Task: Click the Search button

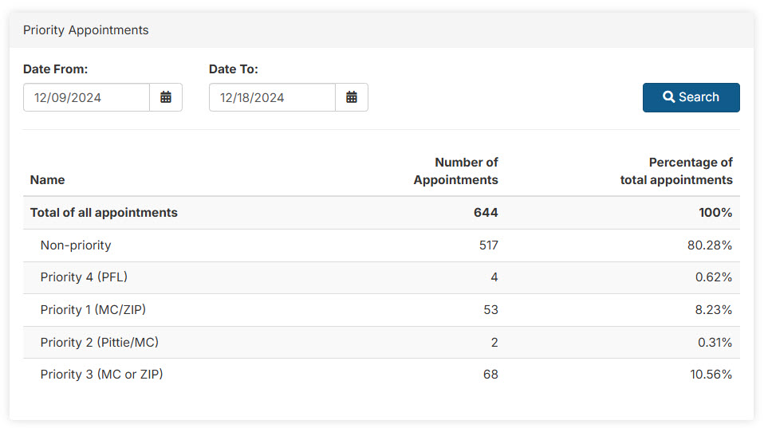Action: 691,97
